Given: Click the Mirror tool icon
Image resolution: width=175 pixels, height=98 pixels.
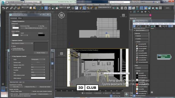Looking at the screenshot, I should [x=114, y=8].
